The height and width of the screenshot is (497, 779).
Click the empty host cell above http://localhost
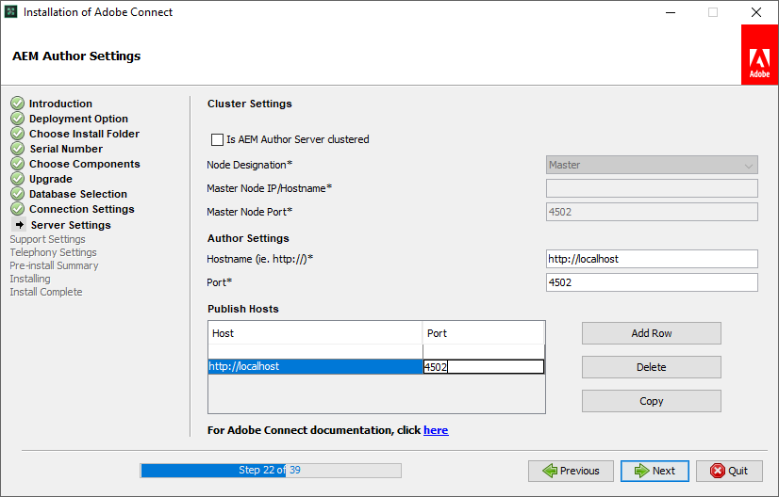(315, 352)
